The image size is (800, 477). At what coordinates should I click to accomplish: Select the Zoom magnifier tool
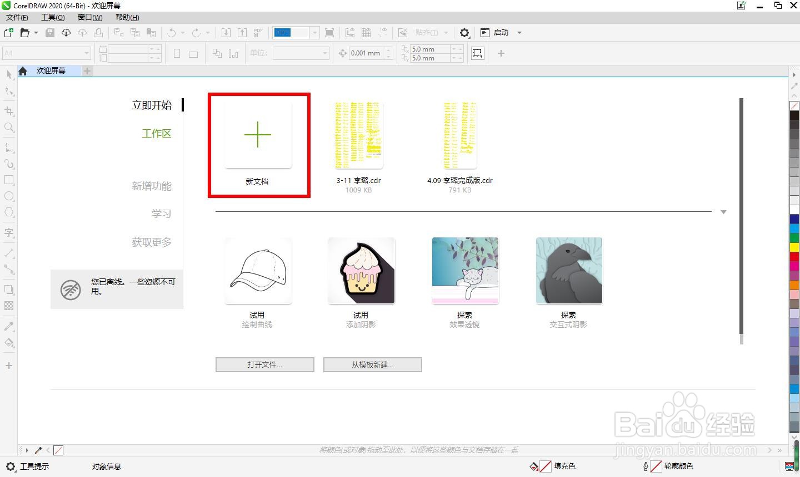(x=9, y=128)
